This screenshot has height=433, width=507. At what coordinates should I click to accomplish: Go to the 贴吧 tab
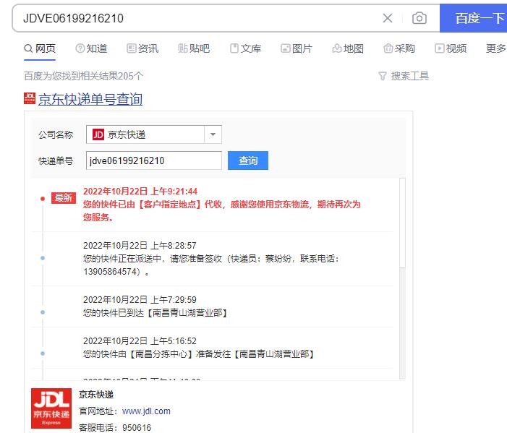click(x=194, y=48)
